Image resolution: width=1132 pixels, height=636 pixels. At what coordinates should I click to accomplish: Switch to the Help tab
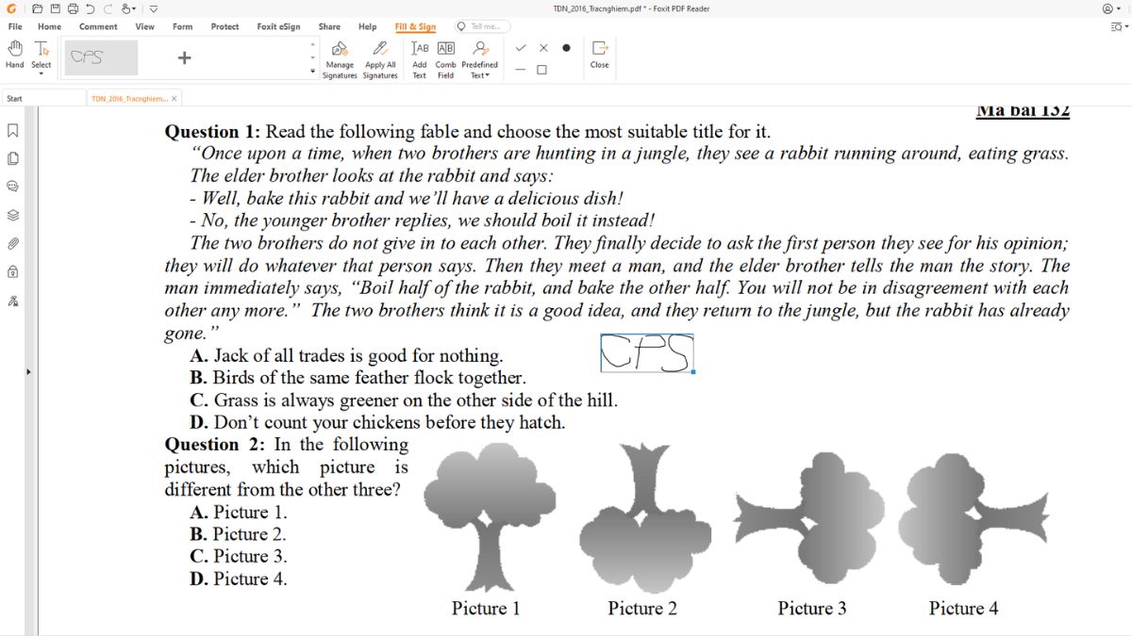pos(367,26)
